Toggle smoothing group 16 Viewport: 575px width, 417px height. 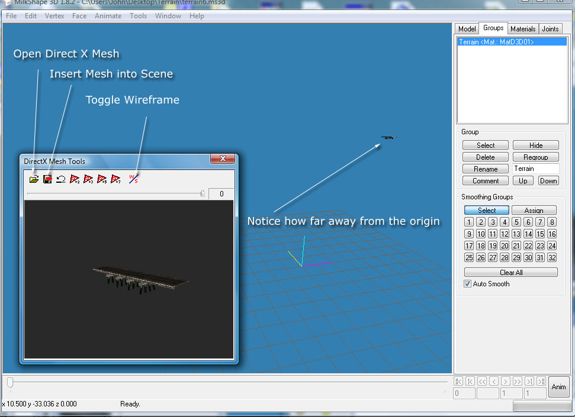pos(552,234)
